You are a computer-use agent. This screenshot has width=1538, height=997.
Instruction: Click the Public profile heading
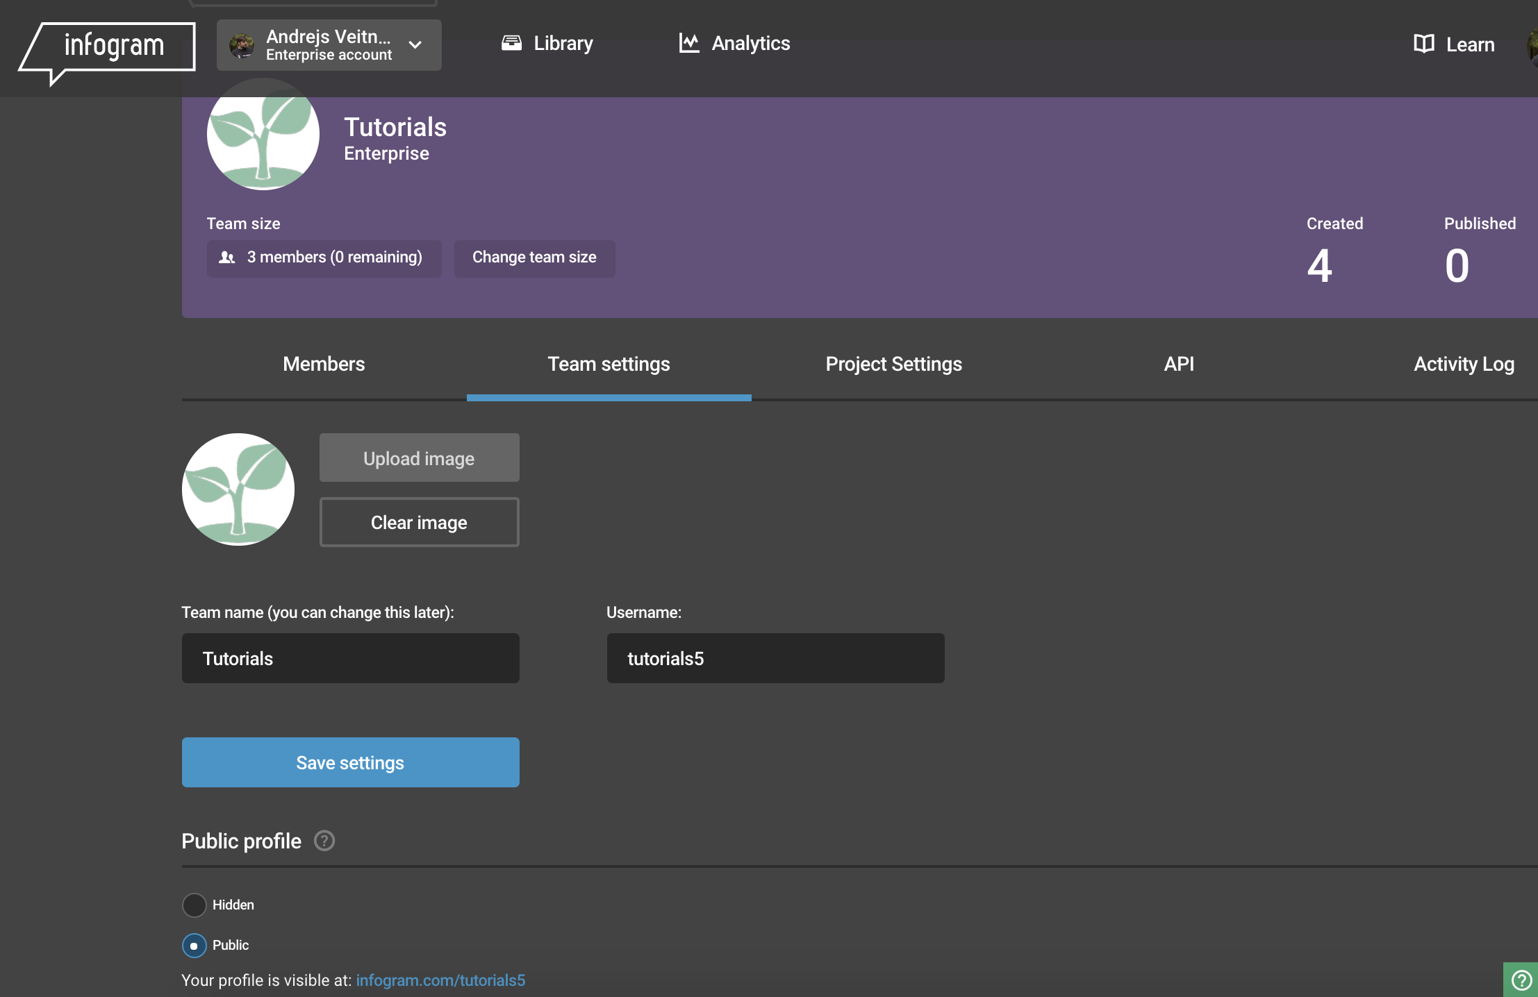241,841
